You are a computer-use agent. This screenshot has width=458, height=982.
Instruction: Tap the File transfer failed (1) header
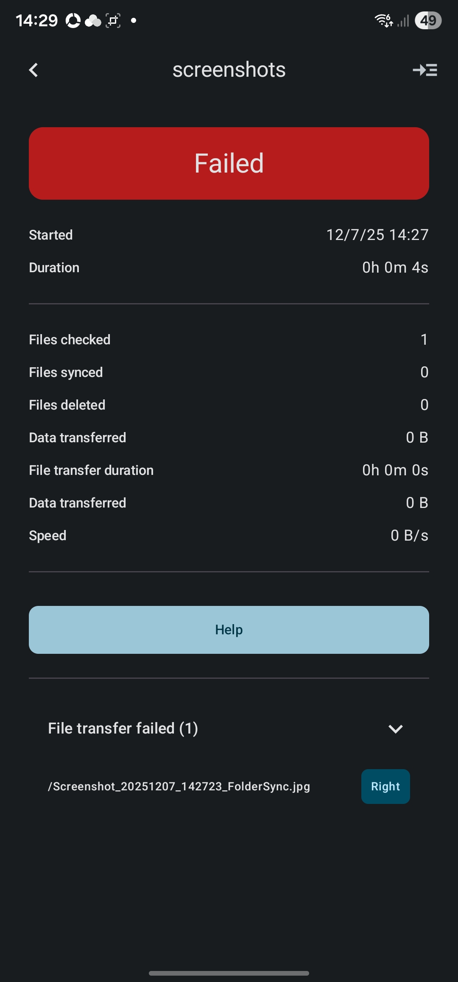point(123,728)
